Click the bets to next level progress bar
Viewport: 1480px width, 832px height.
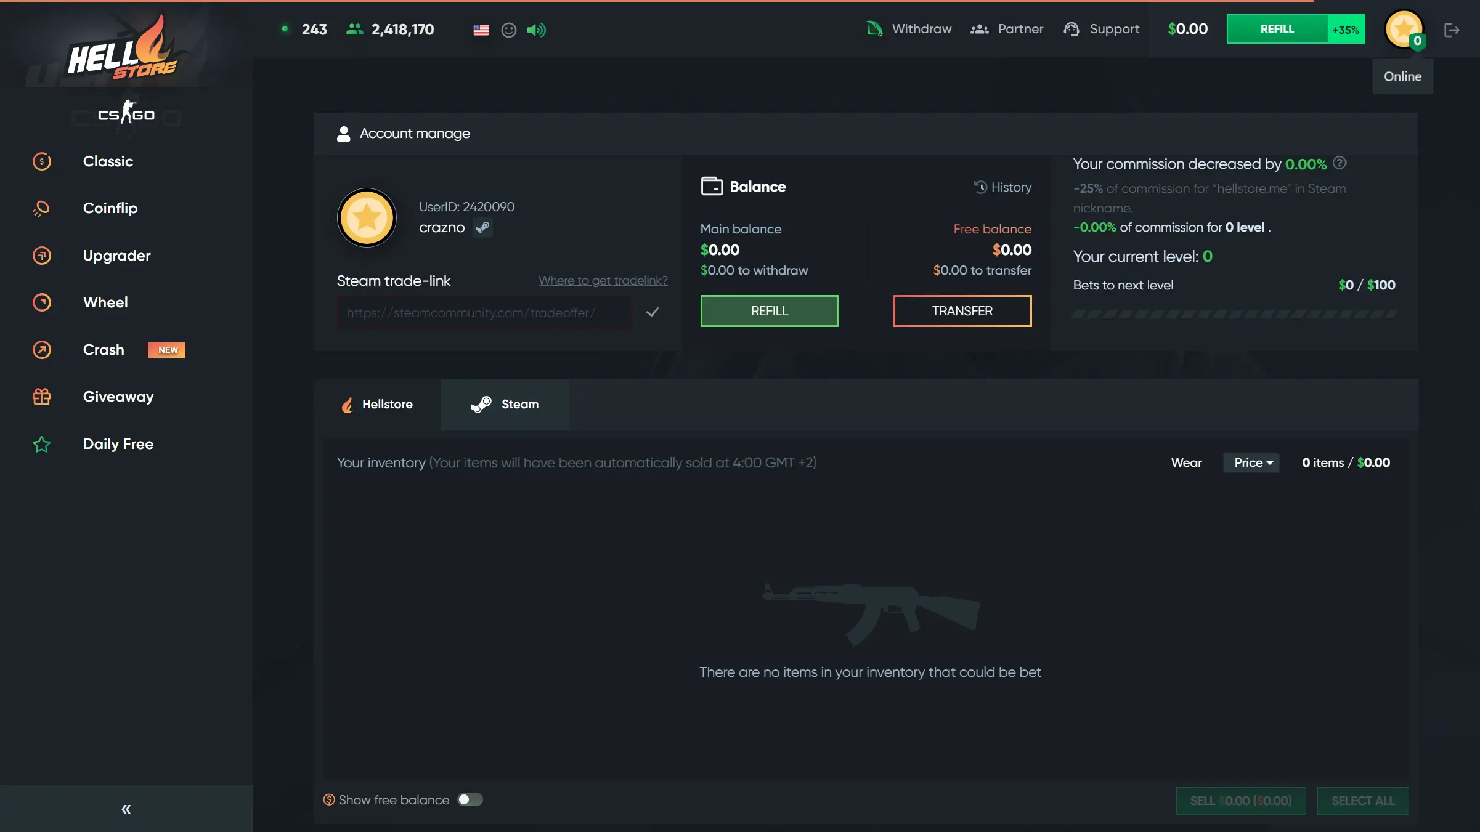click(1234, 314)
